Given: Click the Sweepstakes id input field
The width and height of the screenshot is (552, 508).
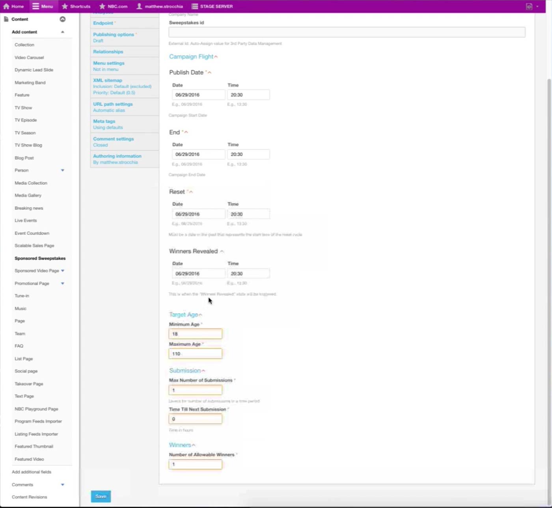Looking at the screenshot, I should tap(347, 32).
